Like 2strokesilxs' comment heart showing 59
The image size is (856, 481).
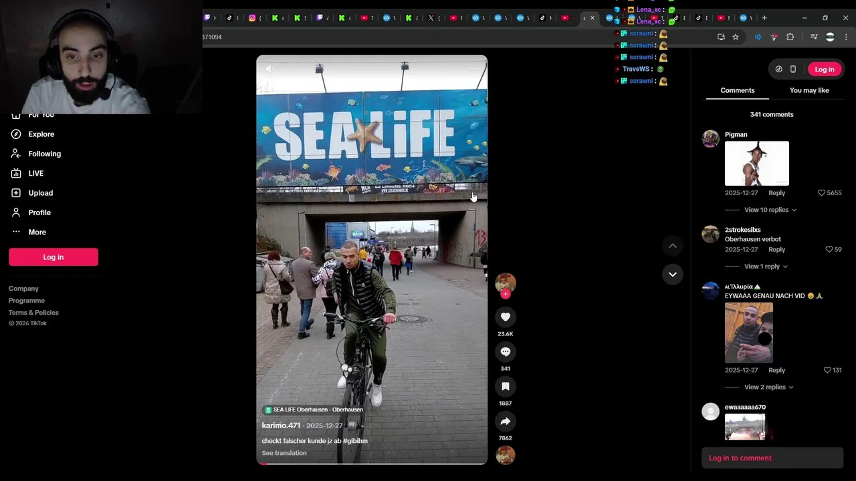pos(829,250)
